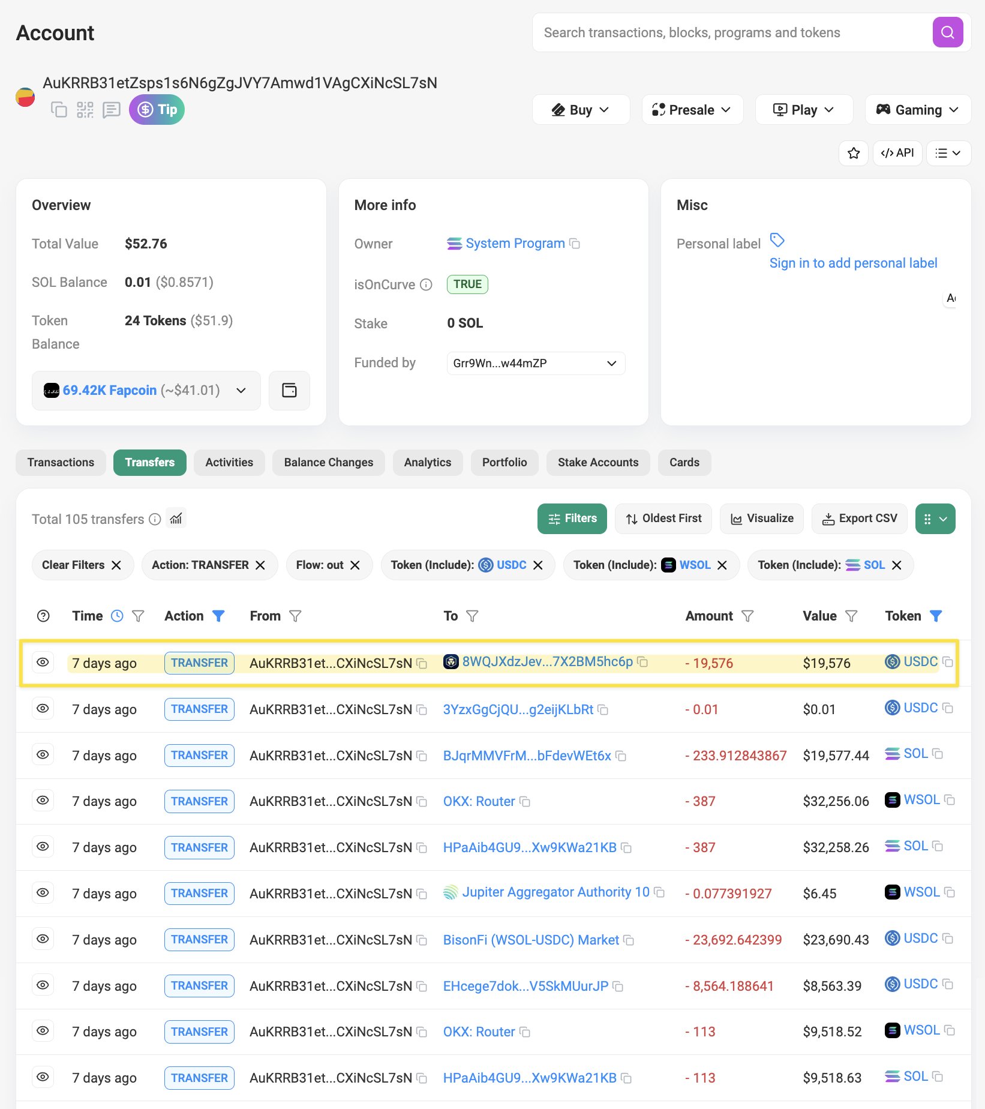Click the star favorite icon
Viewport: 985px width, 1109px height.
coord(853,153)
